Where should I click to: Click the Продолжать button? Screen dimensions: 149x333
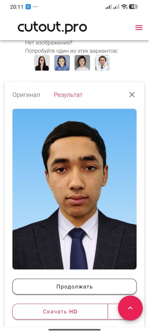coord(74,286)
